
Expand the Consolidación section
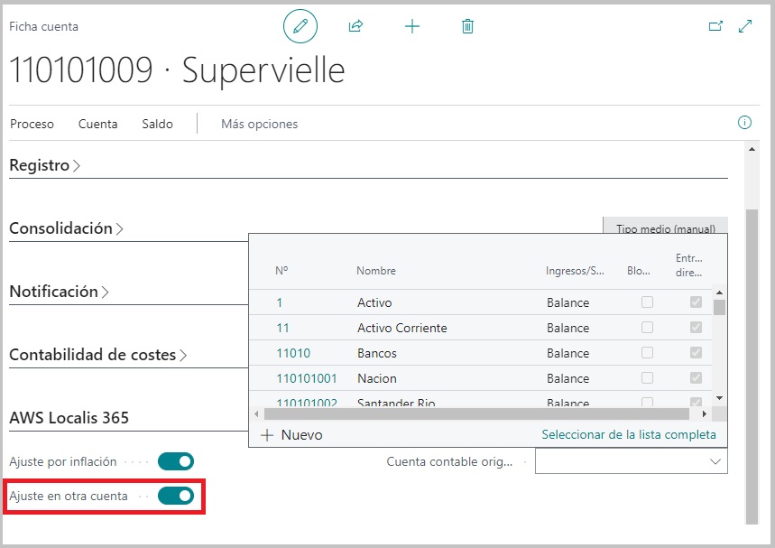pos(66,228)
